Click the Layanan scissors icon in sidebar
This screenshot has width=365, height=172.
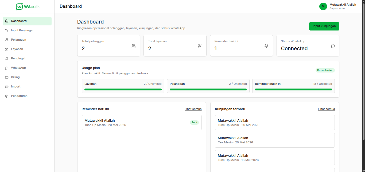tap(7, 49)
